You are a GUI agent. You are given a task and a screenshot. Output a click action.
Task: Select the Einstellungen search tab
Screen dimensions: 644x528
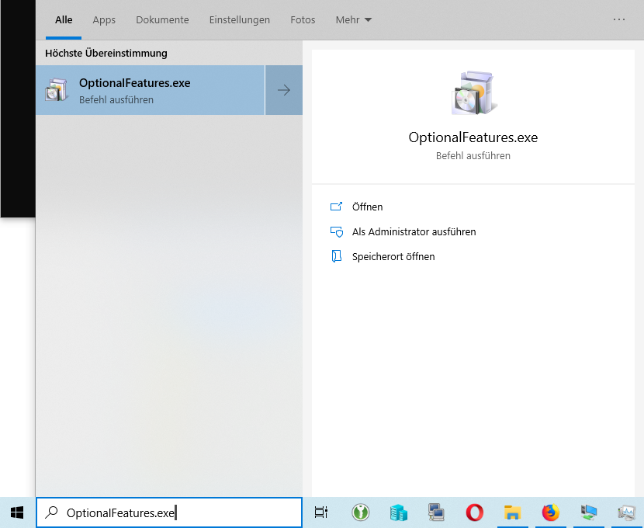[240, 20]
